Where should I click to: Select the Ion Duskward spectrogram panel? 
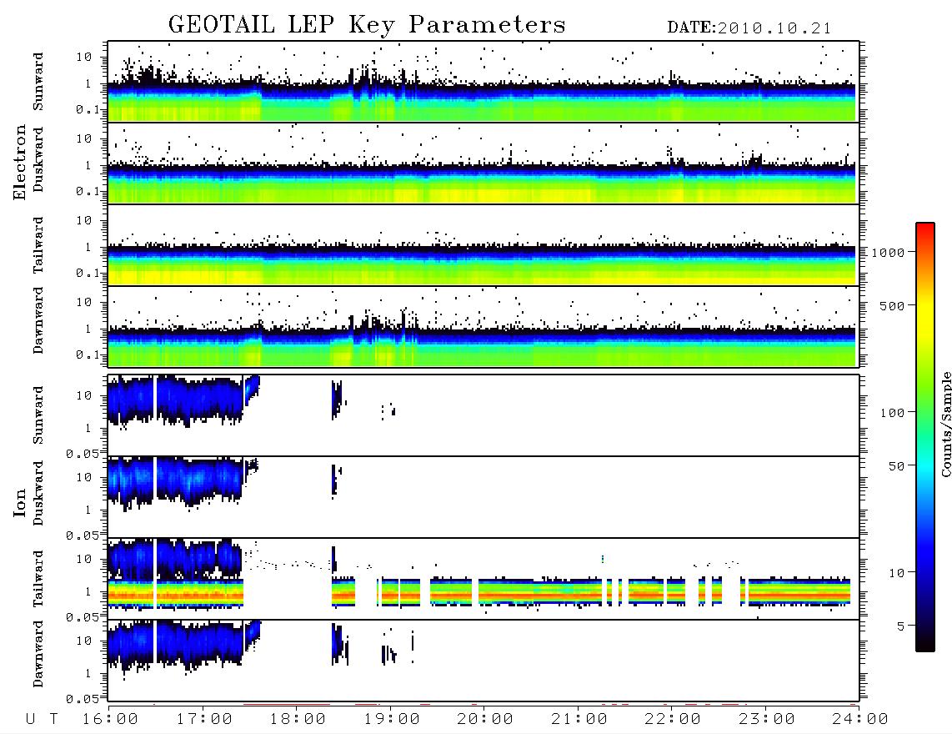[x=484, y=497]
